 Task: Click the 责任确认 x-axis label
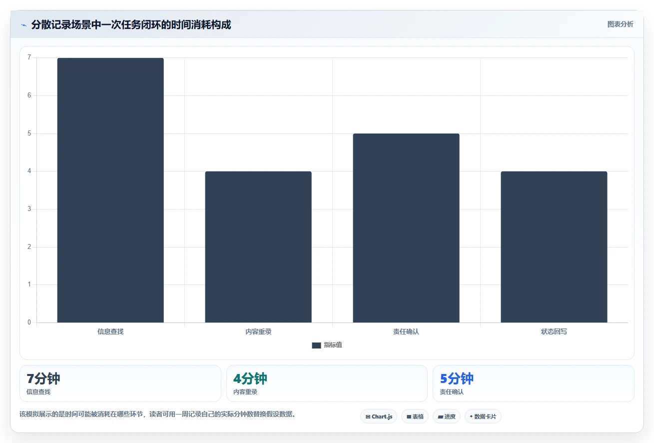point(406,331)
